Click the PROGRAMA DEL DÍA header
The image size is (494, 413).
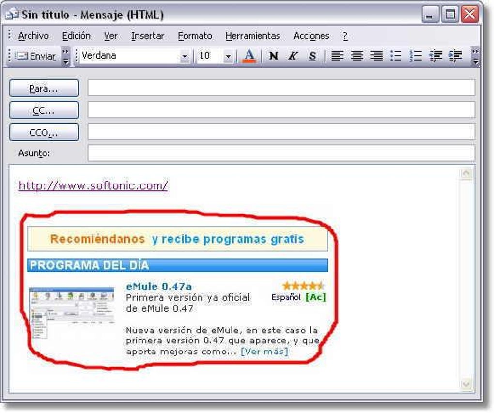(x=177, y=265)
